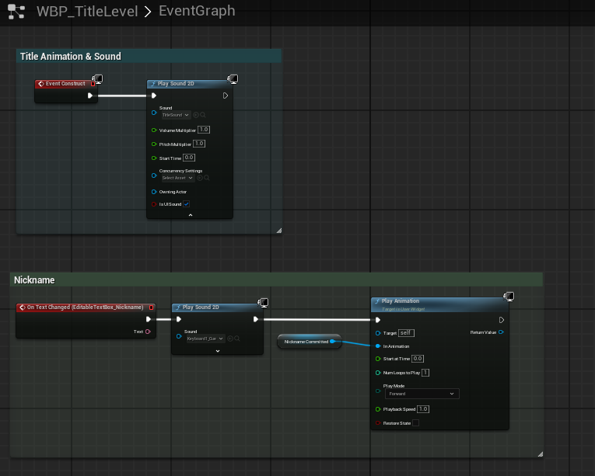This screenshot has height=476, width=595.
Task: Click the Is UI Sound red pin
Action: (x=154, y=204)
